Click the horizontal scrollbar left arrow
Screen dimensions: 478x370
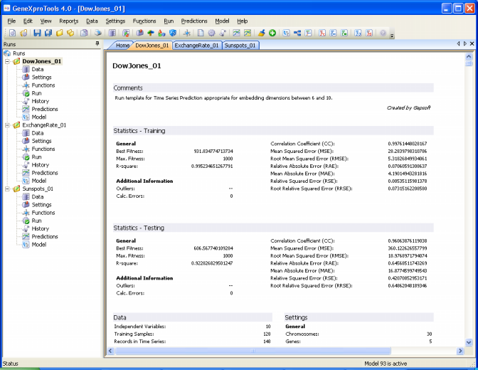pyautogui.click(x=111, y=351)
